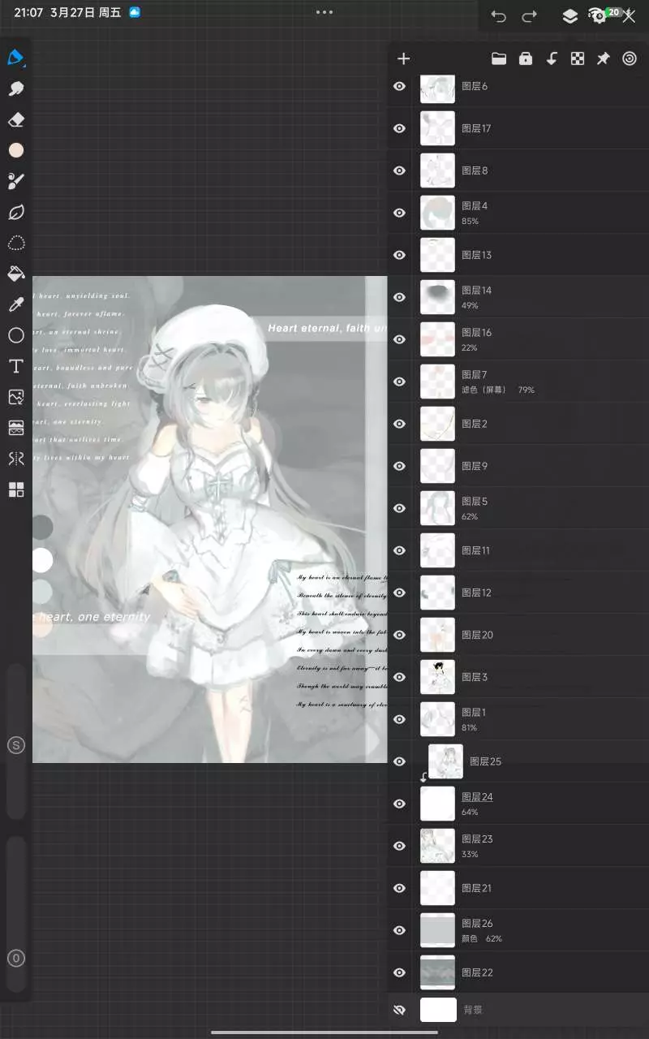Open the brush and smear mixer tool
Image resolution: width=649 pixels, height=1039 pixels.
(x=16, y=181)
